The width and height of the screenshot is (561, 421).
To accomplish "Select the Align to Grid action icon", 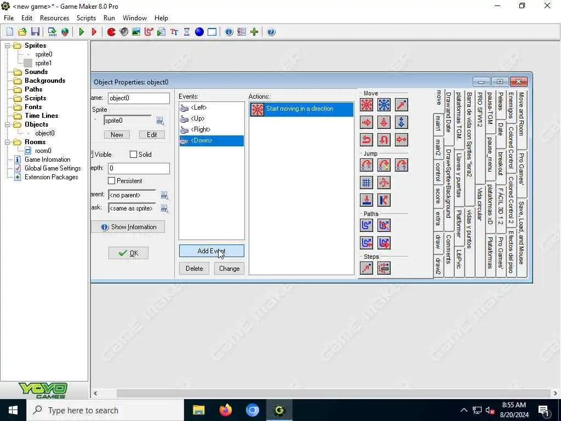I will coord(367,183).
